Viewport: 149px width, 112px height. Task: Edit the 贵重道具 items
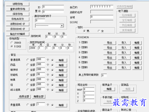tap(61, 105)
